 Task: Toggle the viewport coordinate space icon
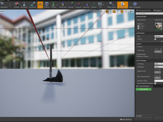pos(101,12)
